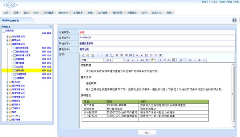Toggle italic formatting
This screenshot has width=240, height=137.
click(133, 60)
